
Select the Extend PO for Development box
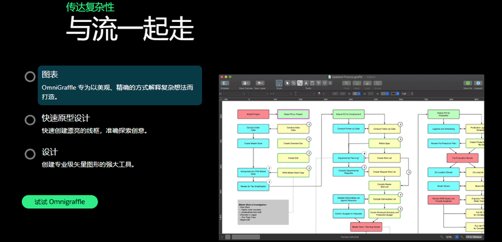(349, 114)
